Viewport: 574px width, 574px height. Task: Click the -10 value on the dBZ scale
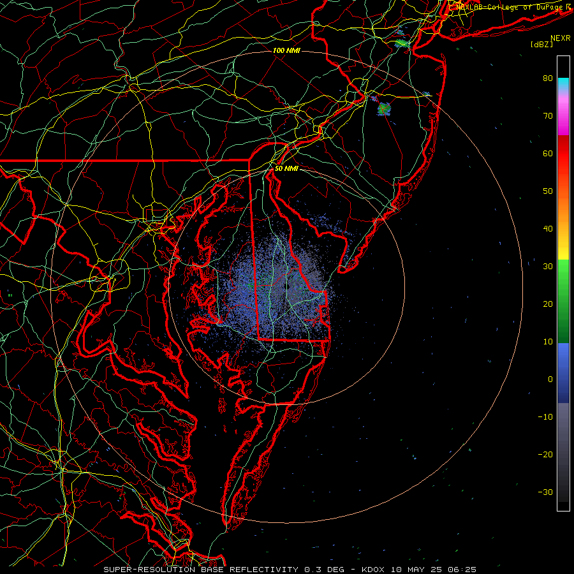(545, 417)
